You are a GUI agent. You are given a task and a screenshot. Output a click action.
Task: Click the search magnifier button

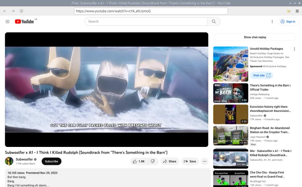pos(214,21)
